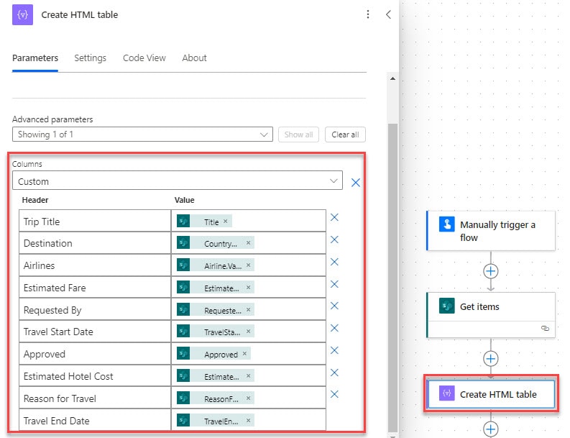
Task: Click the SharePoint icon on the Title token
Action: 183,222
